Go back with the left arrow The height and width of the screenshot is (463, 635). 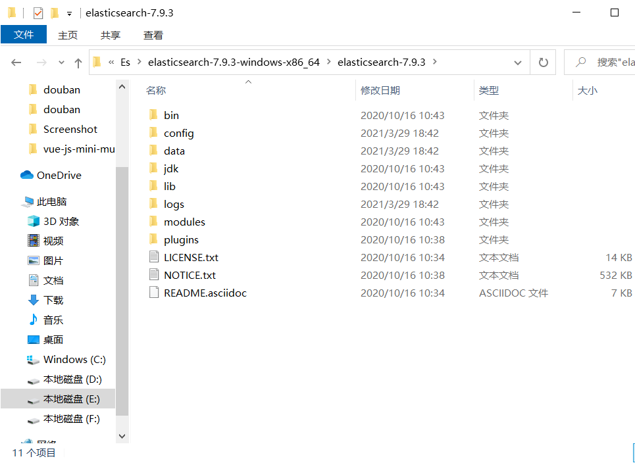point(16,62)
